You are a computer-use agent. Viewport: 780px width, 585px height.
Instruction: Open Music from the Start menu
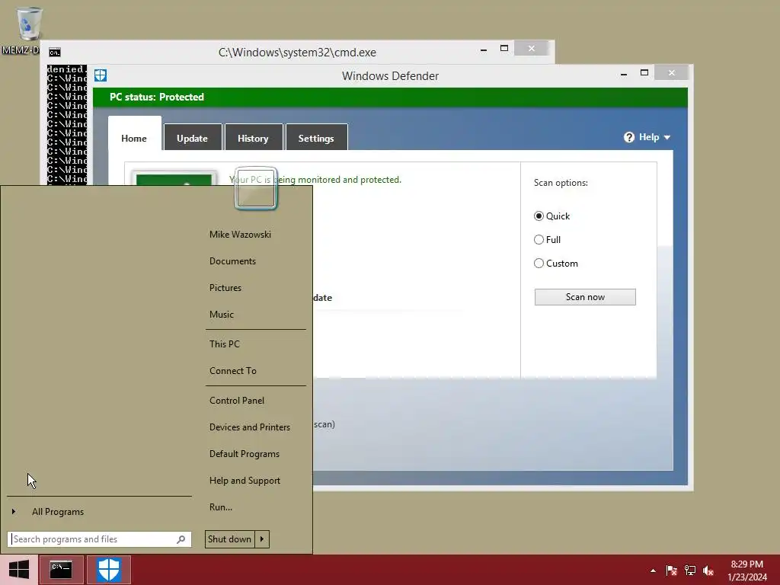[x=222, y=315]
